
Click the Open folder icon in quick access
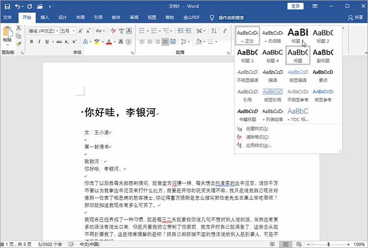pyautogui.click(x=40, y=6)
